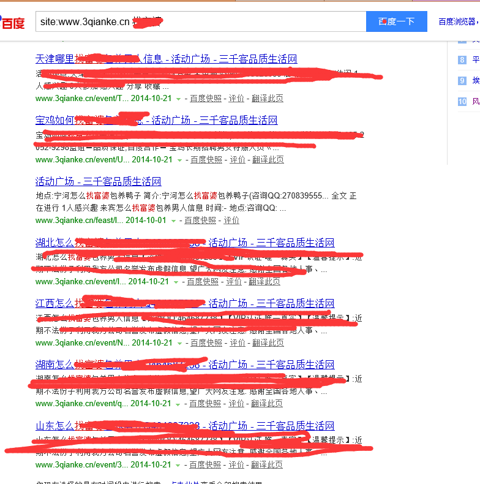Open the 山东怎么 result title link
This screenshot has height=484, width=480.
click(x=185, y=426)
